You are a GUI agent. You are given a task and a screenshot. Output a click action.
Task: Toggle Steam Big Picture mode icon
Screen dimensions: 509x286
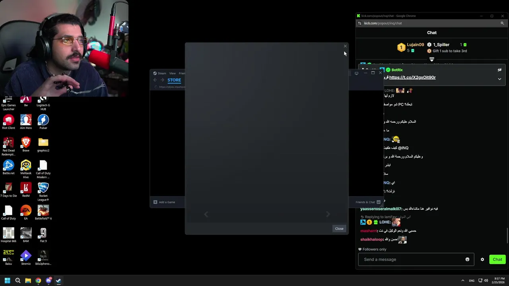pos(356,73)
